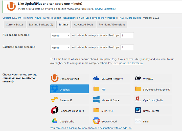Open Lead developer's homepage link

tap(101, 18)
